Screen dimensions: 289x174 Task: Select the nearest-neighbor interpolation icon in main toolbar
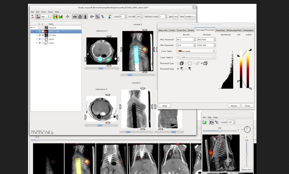click(x=33, y=17)
